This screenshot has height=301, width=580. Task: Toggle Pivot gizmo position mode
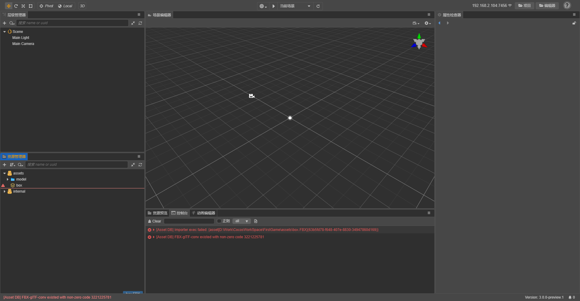click(x=47, y=6)
